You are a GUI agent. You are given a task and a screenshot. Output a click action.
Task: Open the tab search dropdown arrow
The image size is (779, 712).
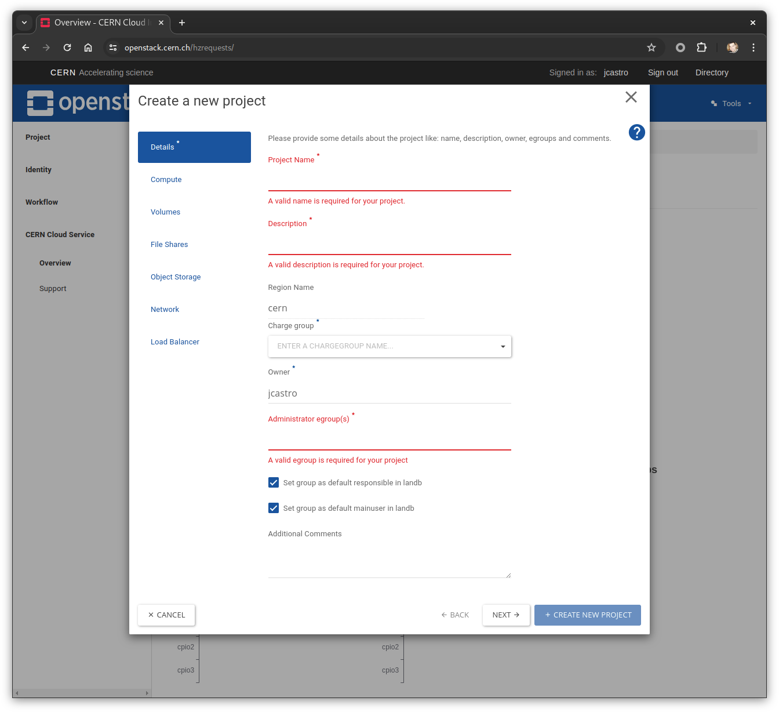24,23
